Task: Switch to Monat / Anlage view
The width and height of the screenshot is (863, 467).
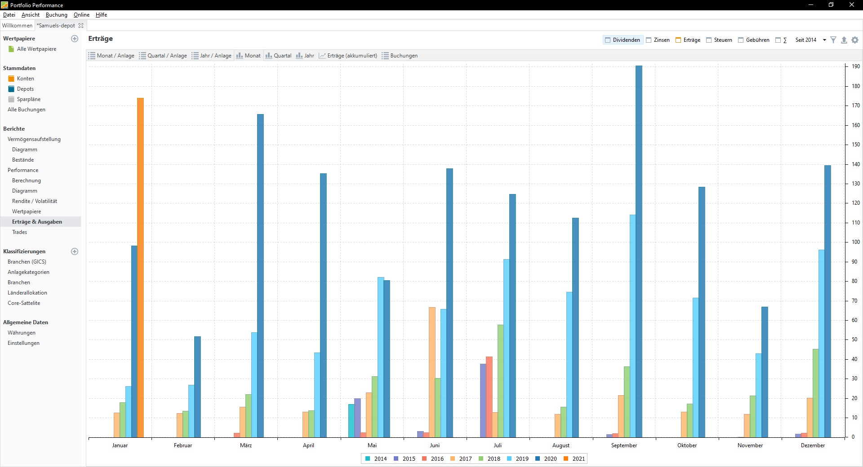Action: click(111, 56)
